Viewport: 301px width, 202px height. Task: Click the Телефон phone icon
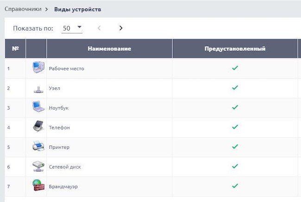38,127
